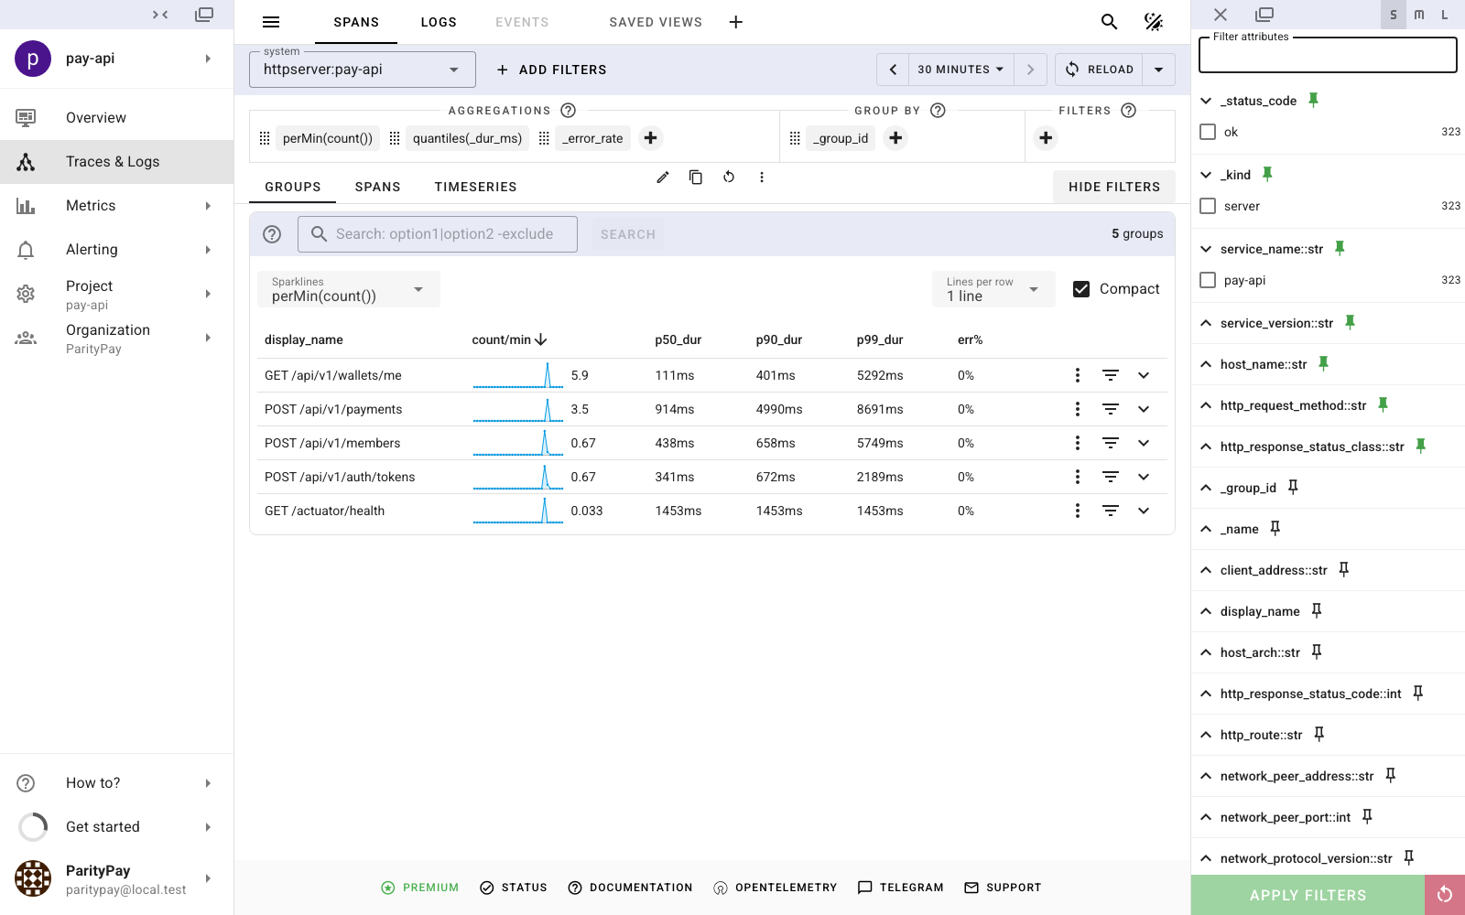Check the server kind checkbox

1208,206
